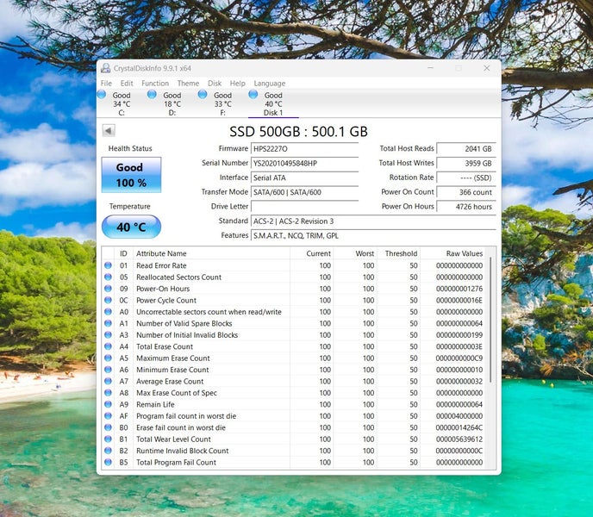This screenshot has width=593, height=517.
Task: Click the Transfer Mode field SATA/600 | SATA/600
Action: (x=304, y=192)
